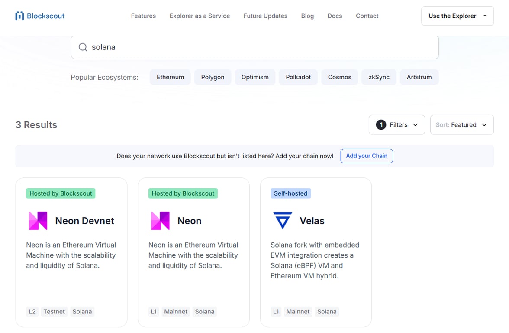Open the Neon Devnet card title
Screen dimensions: 509x333
(85, 221)
